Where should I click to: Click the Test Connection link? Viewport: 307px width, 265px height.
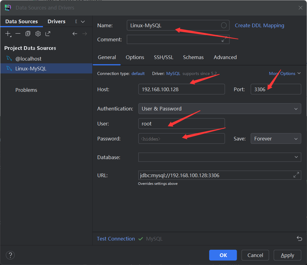[116, 239]
